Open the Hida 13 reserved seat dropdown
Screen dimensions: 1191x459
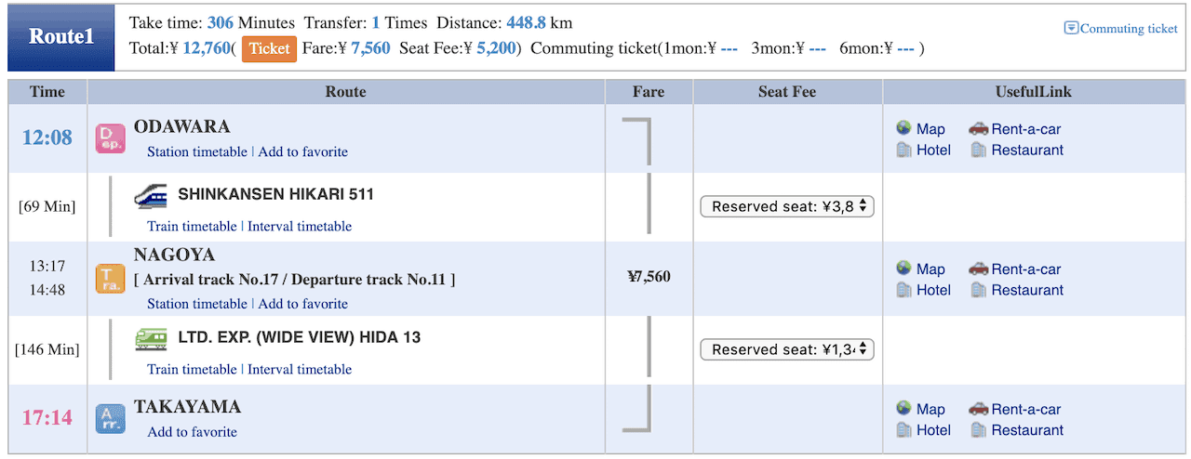(x=787, y=349)
